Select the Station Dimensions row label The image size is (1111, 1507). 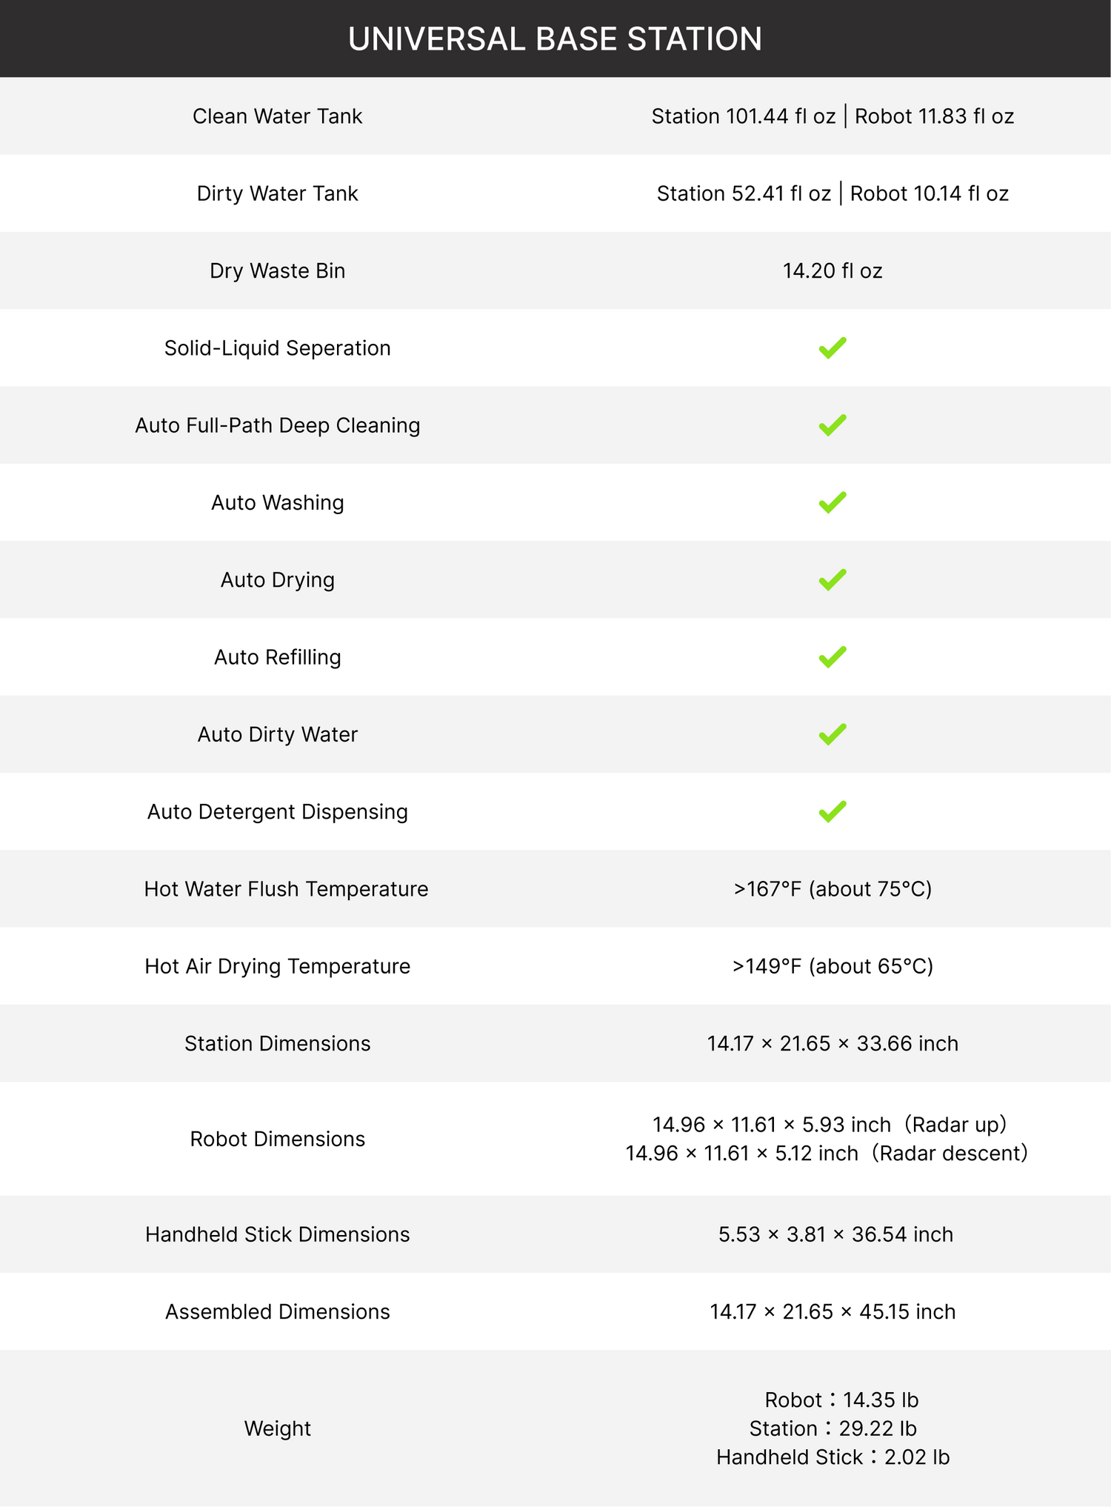click(x=277, y=1043)
